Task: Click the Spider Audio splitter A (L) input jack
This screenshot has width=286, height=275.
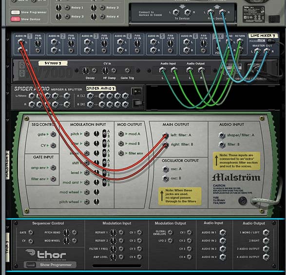Action: [90, 96]
